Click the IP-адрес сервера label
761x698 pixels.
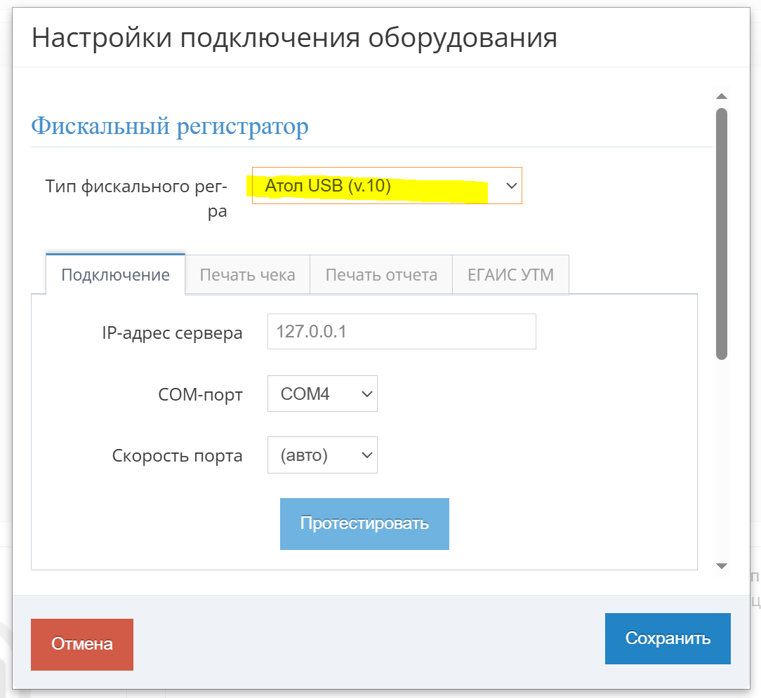tap(172, 333)
